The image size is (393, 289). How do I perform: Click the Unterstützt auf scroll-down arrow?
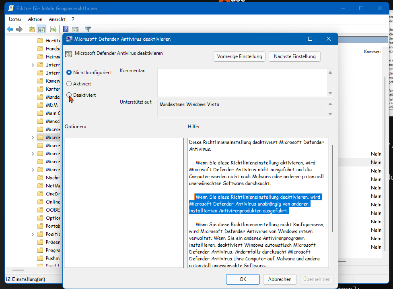coord(330,114)
